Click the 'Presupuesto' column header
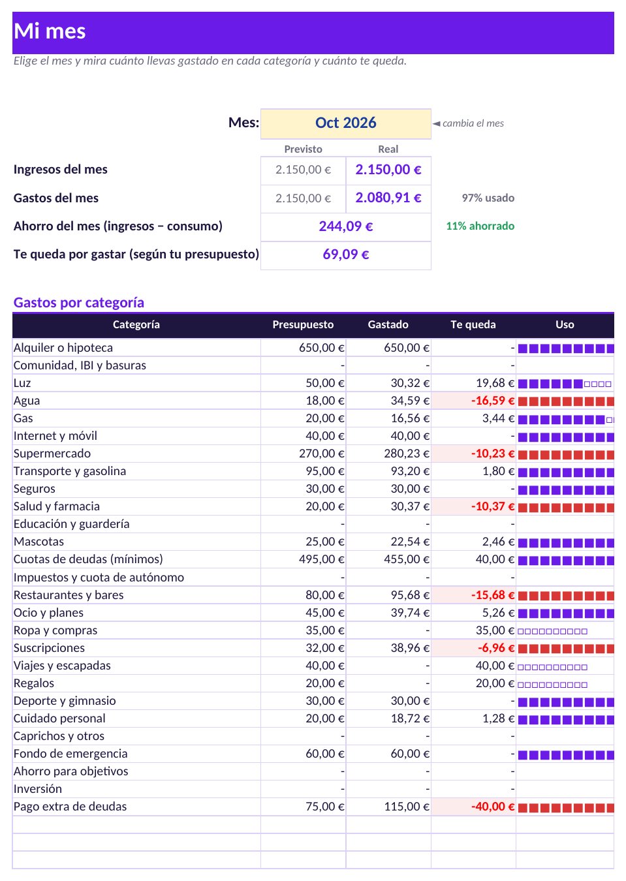Image resolution: width=626 pixels, height=881 pixels. click(303, 324)
